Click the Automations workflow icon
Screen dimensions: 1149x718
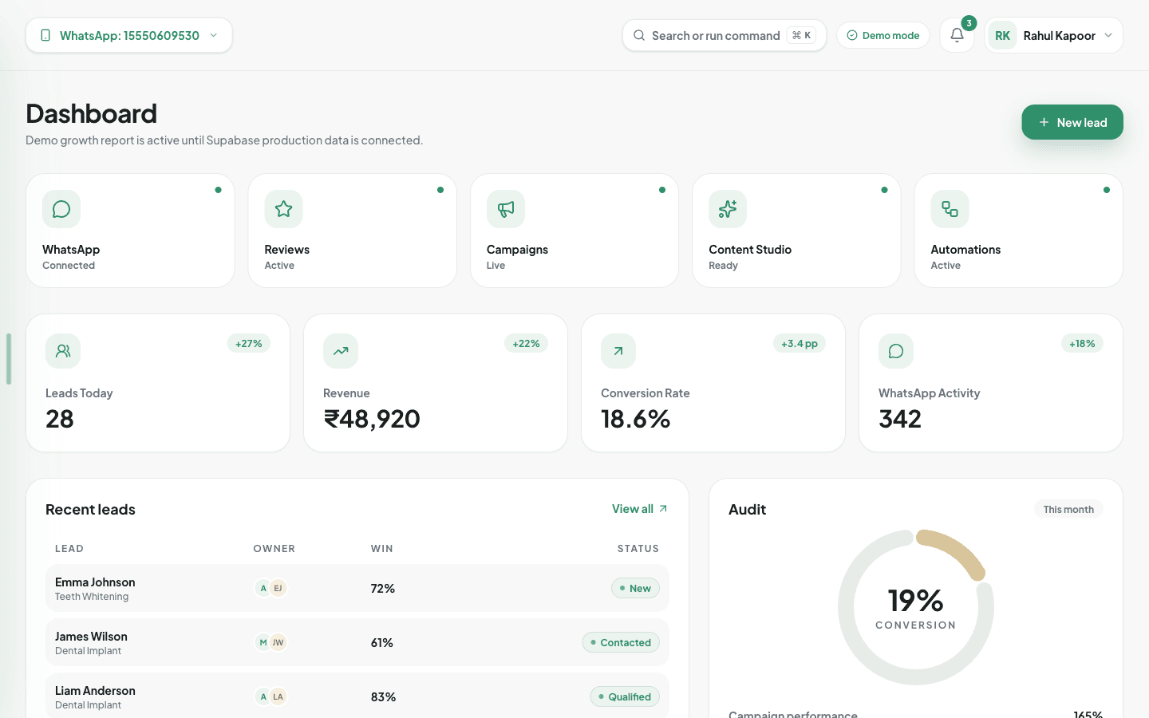click(x=950, y=209)
